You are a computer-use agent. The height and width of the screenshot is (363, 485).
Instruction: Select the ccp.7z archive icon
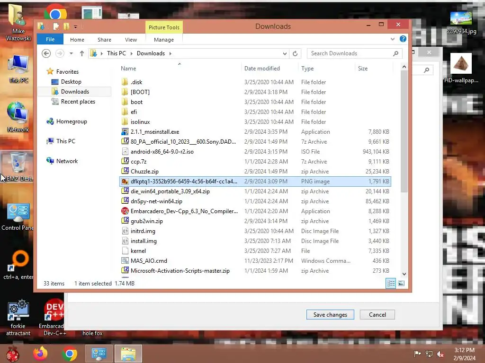(125, 162)
